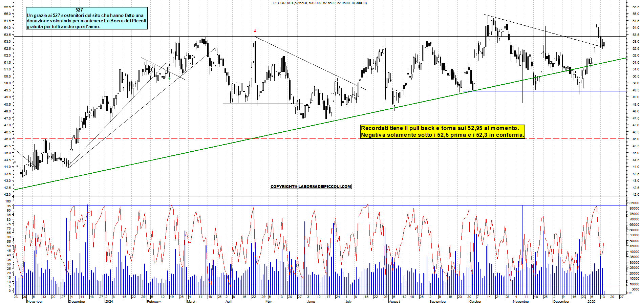Click the 2025 year label on time axis
Image resolution: width=640 pixels, height=303 pixels.
(x=591, y=301)
